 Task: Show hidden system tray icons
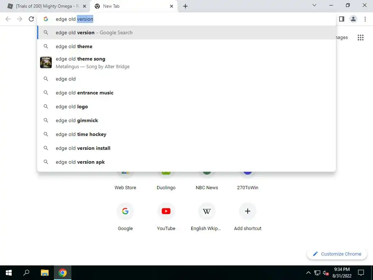pos(308,273)
